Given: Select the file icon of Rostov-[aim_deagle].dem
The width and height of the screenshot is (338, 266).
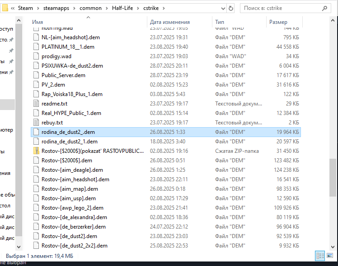Looking at the screenshot, I should pos(36,170).
